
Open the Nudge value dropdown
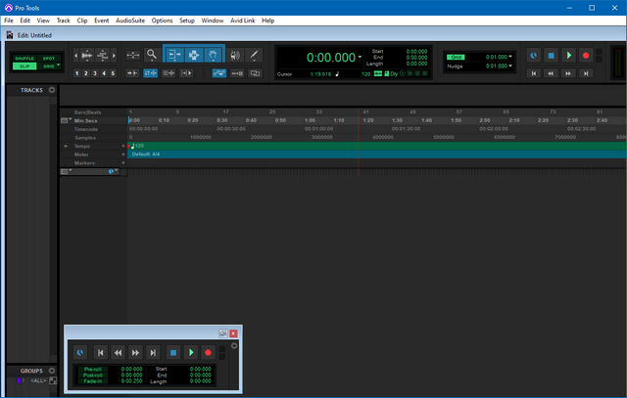click(x=511, y=66)
